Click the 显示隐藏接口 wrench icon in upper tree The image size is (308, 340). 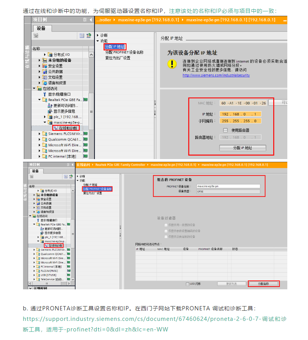point(45,94)
